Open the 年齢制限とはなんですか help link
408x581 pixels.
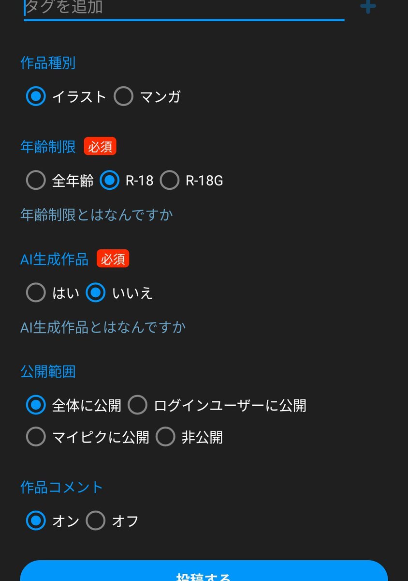tap(96, 214)
